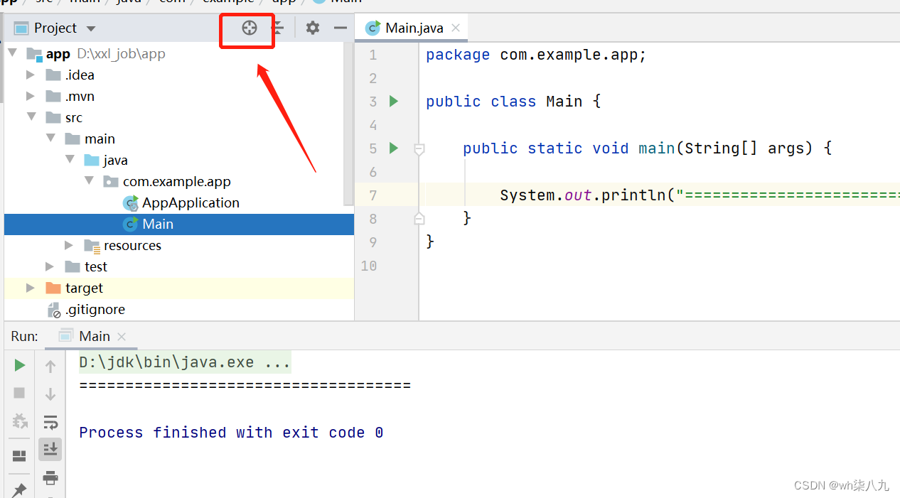
Task: Collapse all via the Project toolbar icon
Action: [278, 28]
